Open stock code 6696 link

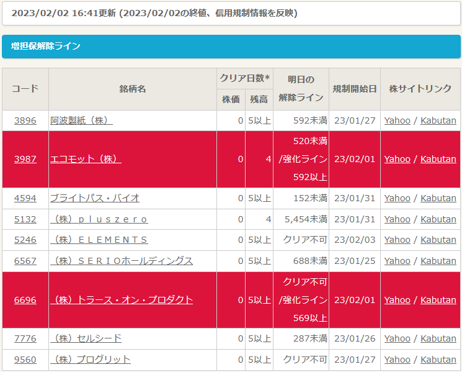(x=25, y=300)
